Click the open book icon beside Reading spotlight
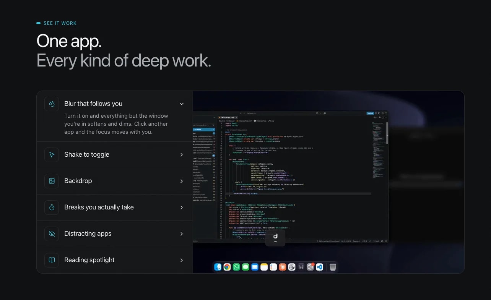 pos(52,260)
